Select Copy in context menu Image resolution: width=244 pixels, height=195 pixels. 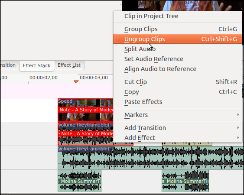(x=178, y=92)
